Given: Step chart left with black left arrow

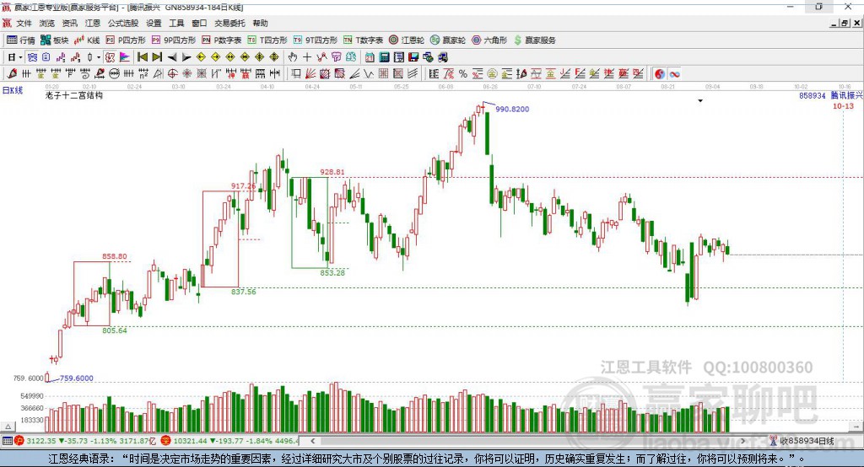Looking at the screenshot, I should [x=172, y=57].
